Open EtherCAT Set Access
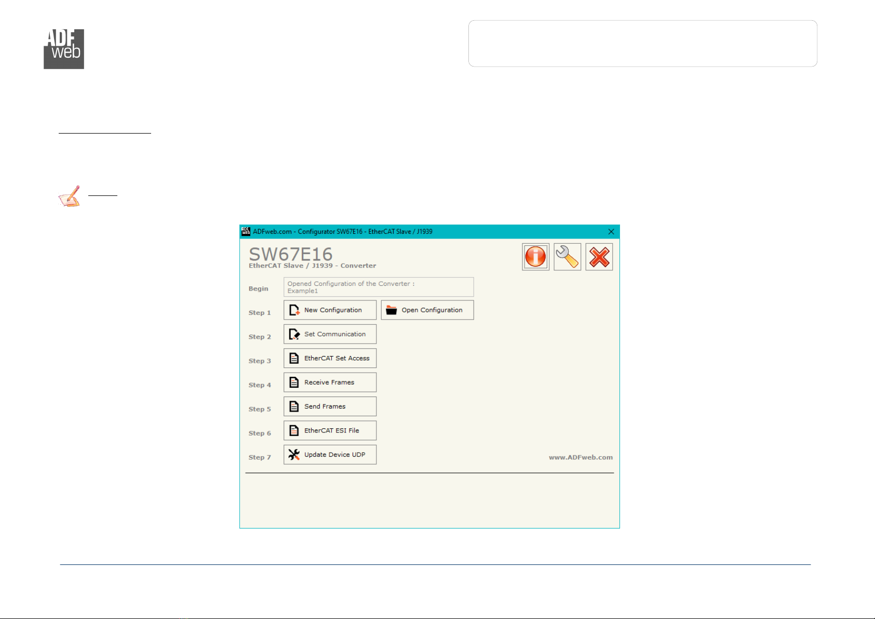 click(x=330, y=358)
